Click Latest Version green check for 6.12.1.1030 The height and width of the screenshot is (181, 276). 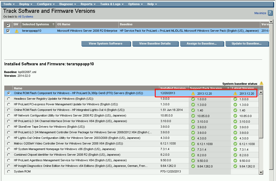tap(235, 144)
